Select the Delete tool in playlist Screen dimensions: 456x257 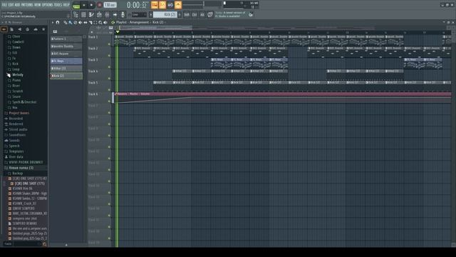(x=76, y=22)
